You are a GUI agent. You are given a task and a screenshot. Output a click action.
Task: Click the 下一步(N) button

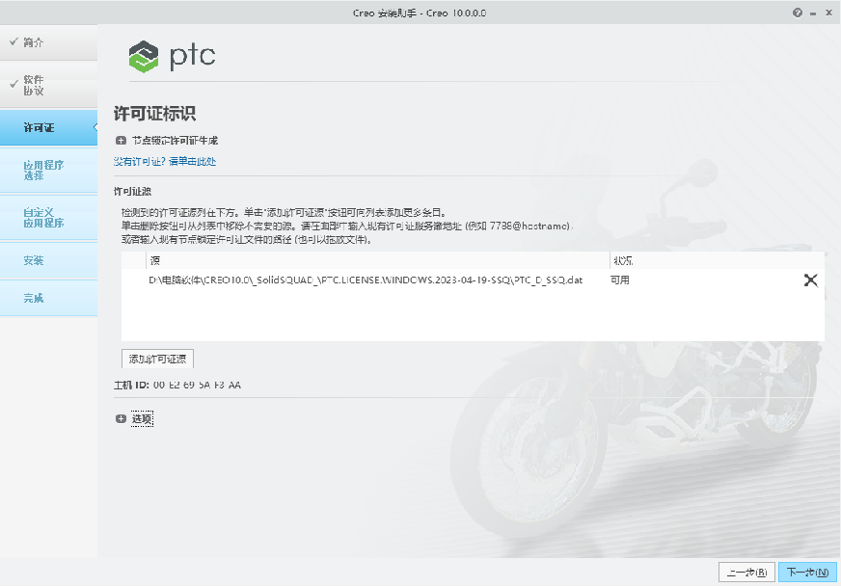pyautogui.click(x=806, y=573)
